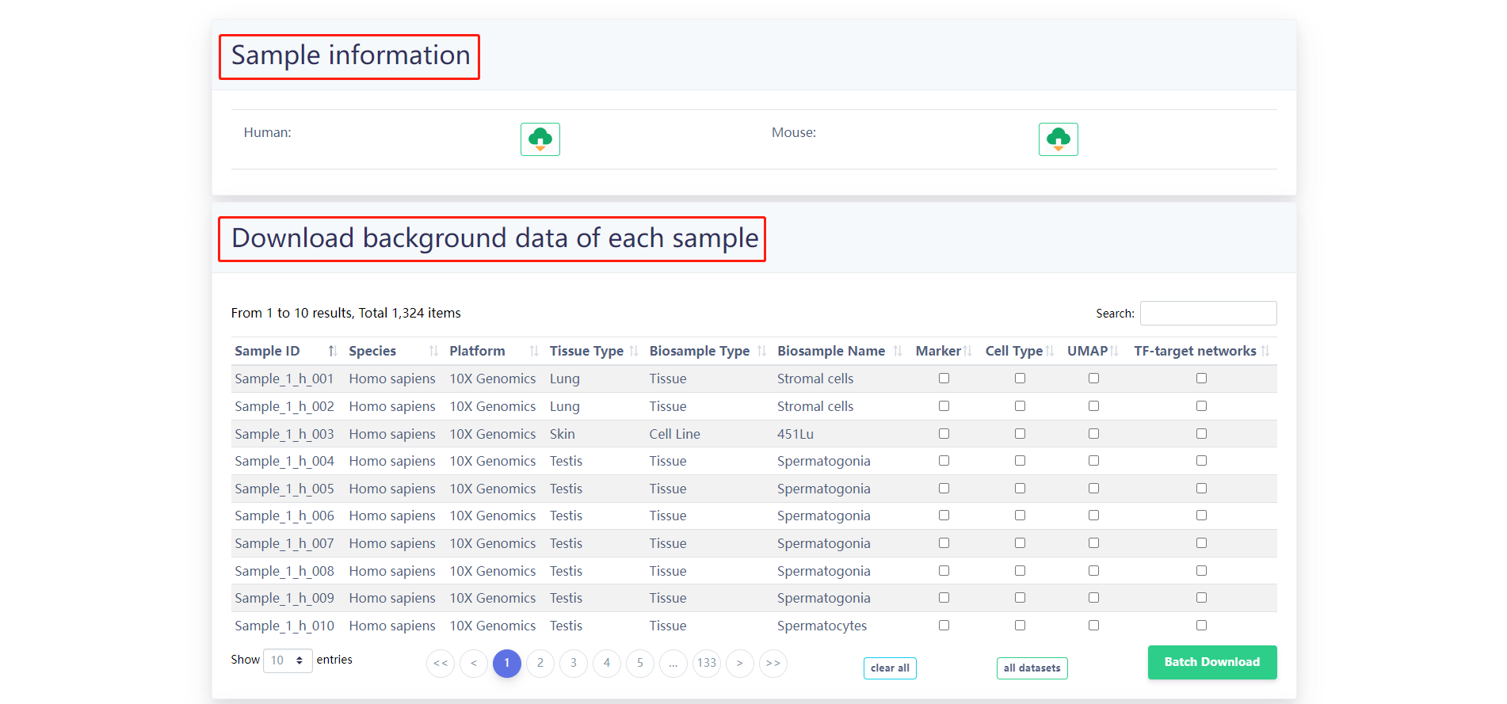The image size is (1507, 704).
Task: Check Marker box for Sample_1_h_001
Action: click(944, 379)
